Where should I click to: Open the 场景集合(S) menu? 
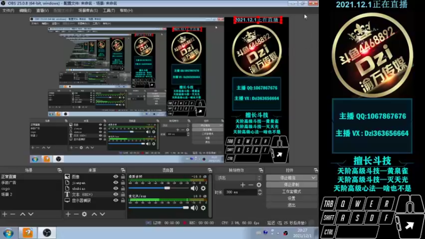point(88,11)
